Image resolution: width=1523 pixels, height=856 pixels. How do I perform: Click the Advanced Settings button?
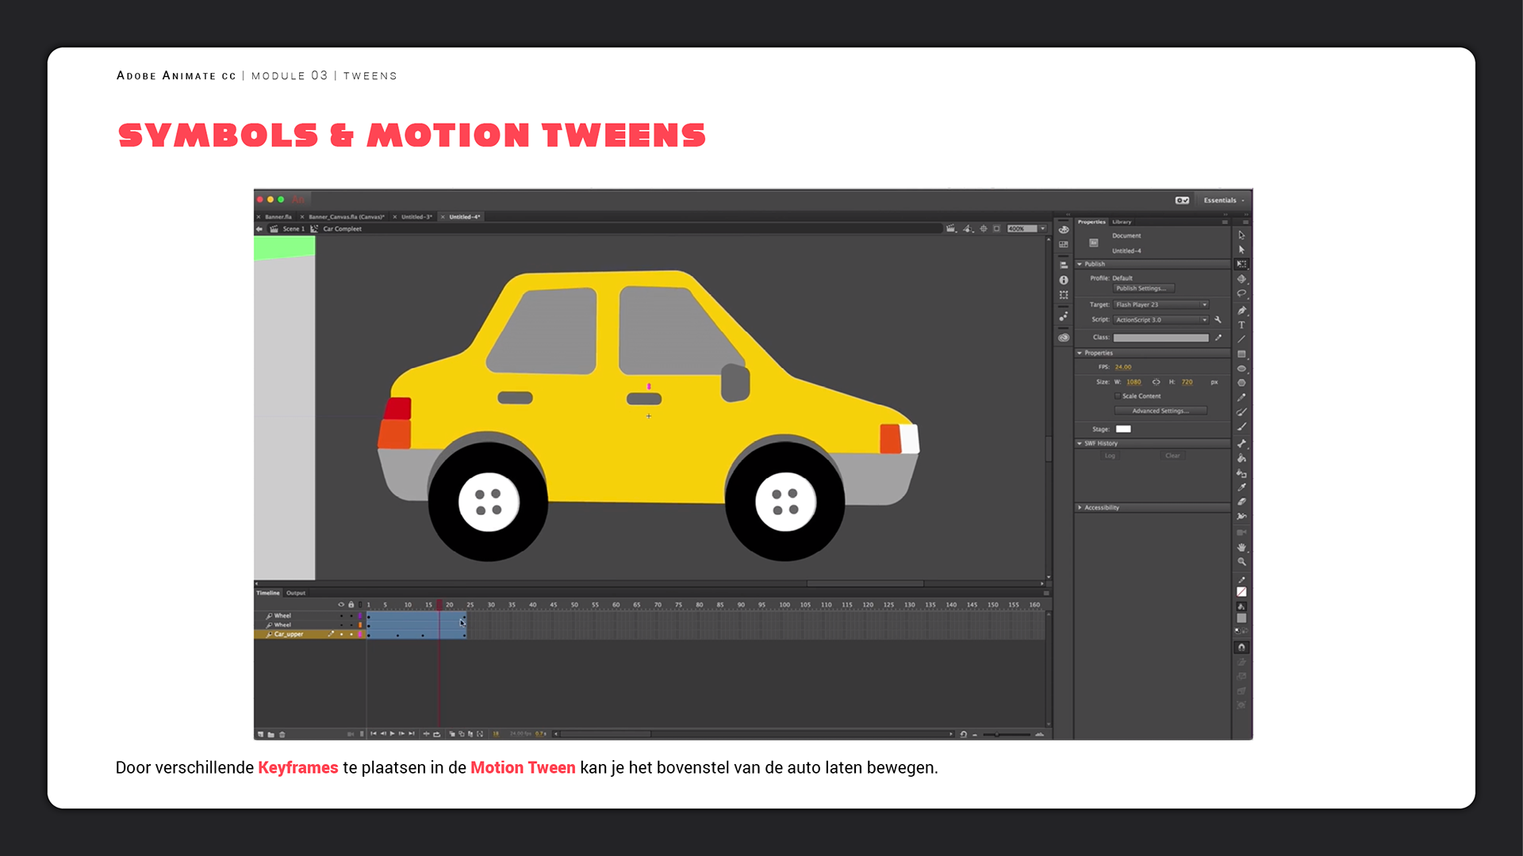click(1160, 411)
